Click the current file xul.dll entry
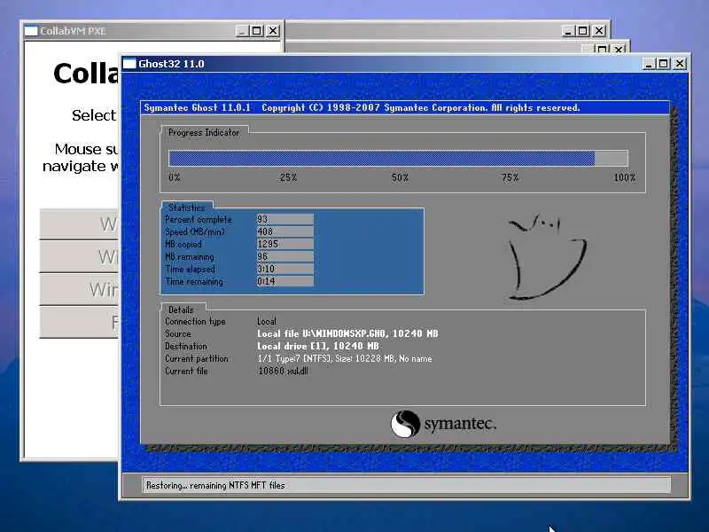709x532 pixels. tap(283, 371)
